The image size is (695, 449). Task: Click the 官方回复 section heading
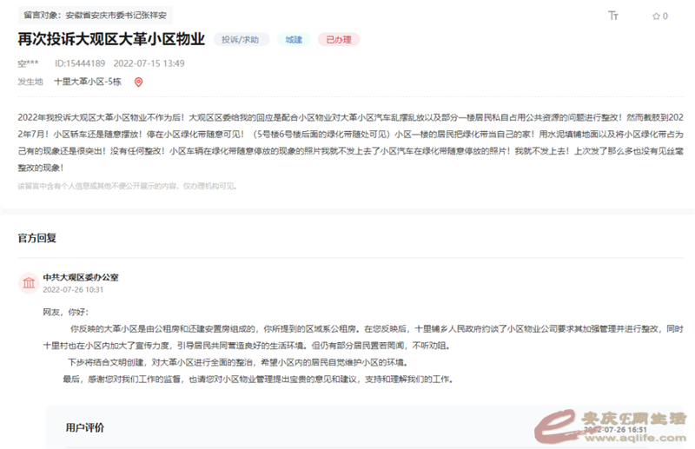tap(37, 237)
